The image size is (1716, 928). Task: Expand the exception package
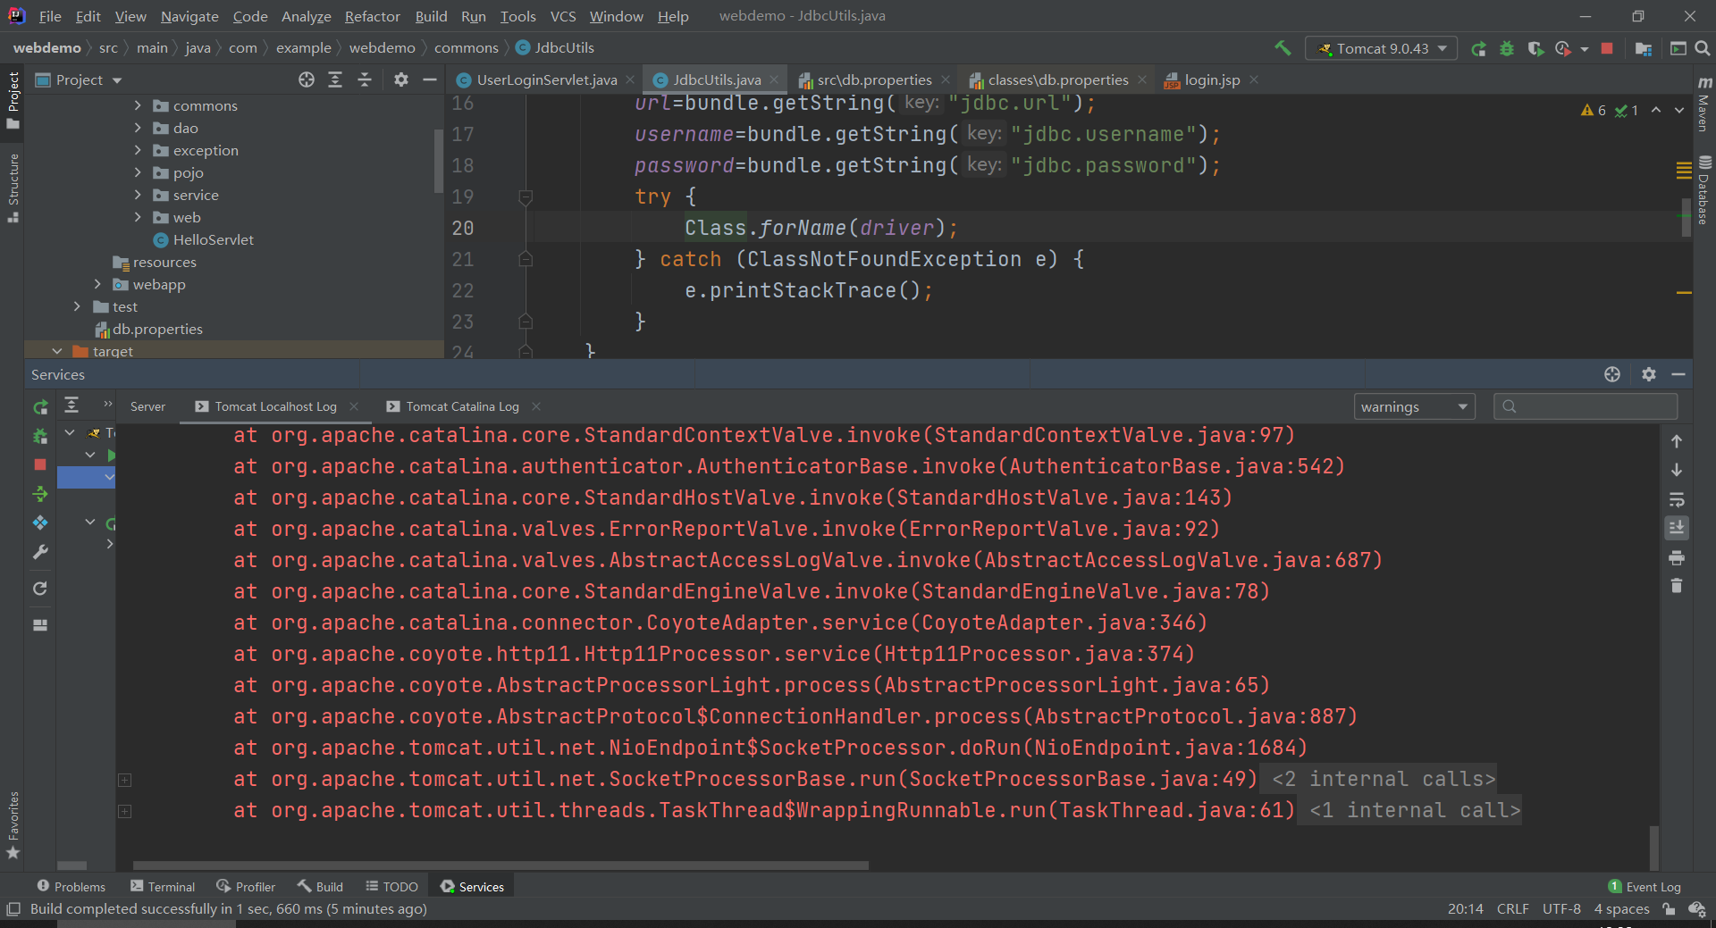[138, 150]
